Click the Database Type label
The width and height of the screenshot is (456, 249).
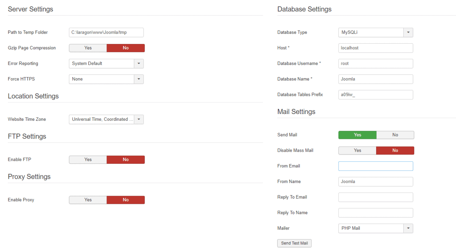coord(292,32)
